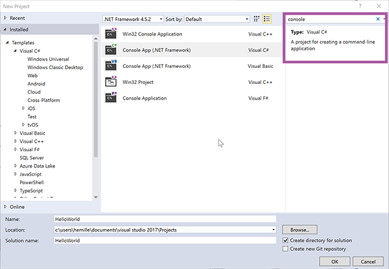Expand the tvOS tree node

click(x=23, y=125)
